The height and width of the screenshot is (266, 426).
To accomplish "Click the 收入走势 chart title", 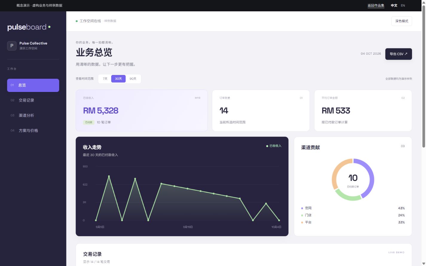I will click(x=92, y=147).
